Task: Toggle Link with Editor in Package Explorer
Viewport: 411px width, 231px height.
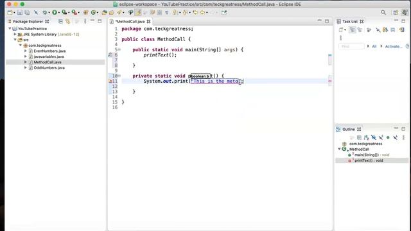Action: (x=67, y=21)
